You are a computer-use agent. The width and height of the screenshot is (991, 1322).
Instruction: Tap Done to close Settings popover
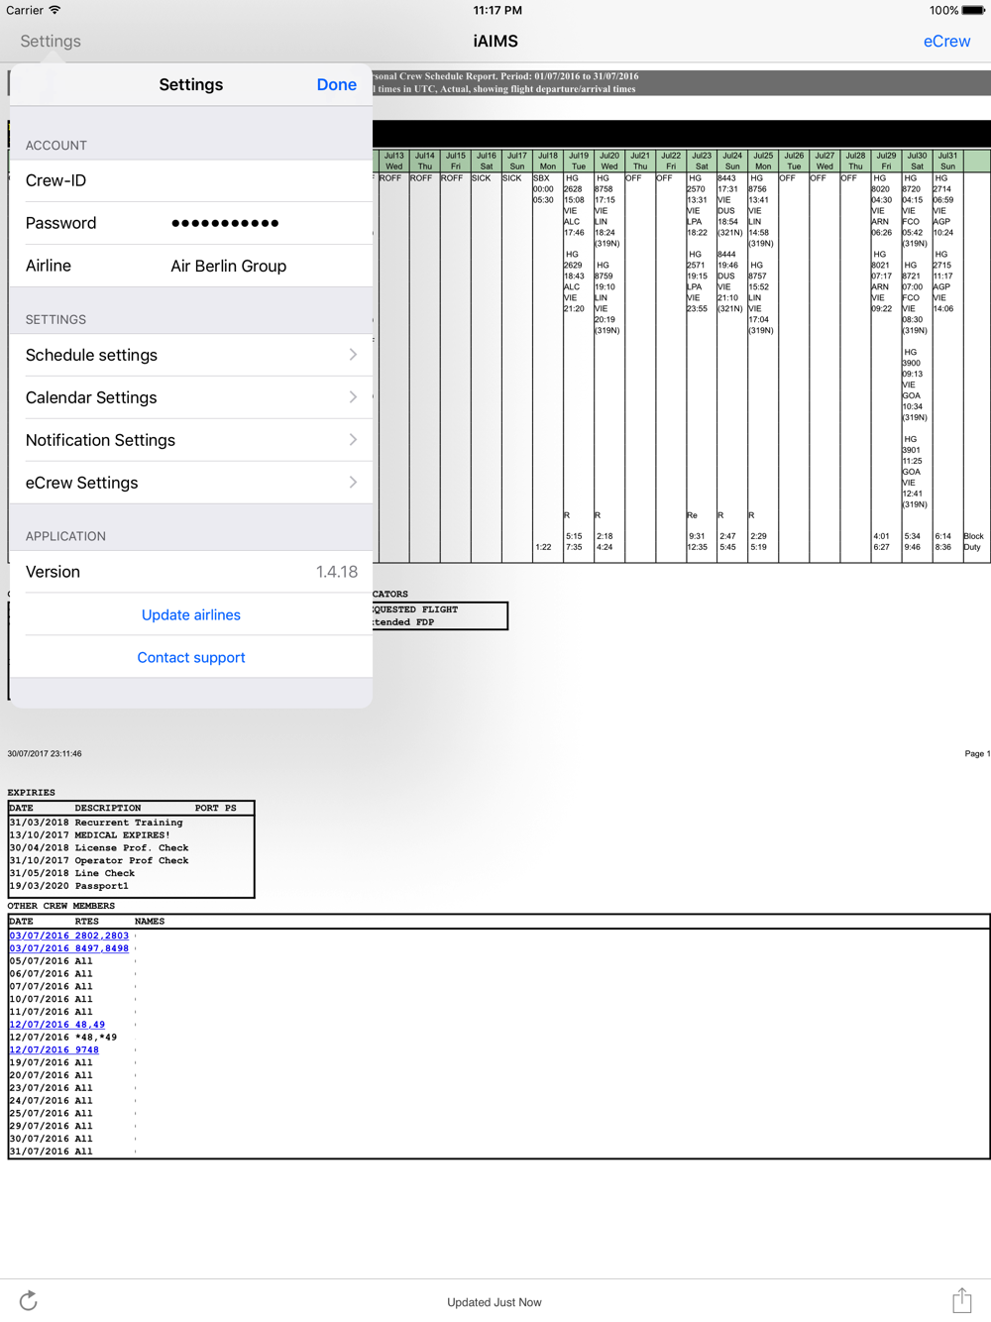pyautogui.click(x=337, y=85)
